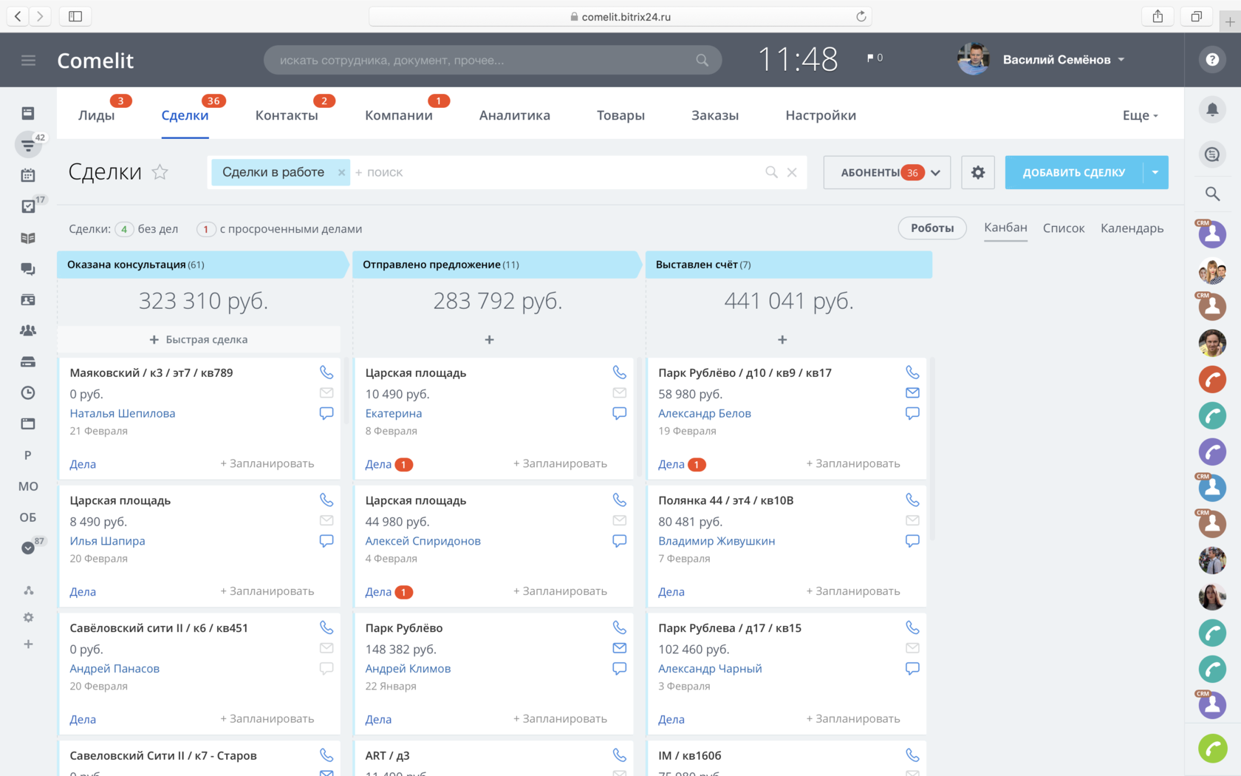Open contact Алексей Спиридонов

pos(423,541)
